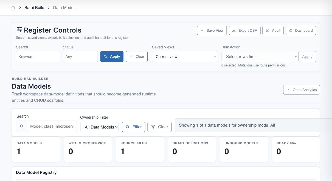The image size is (332, 181).
Task: Open the Saved Views 'Current view' dropdown
Action: [185, 57]
